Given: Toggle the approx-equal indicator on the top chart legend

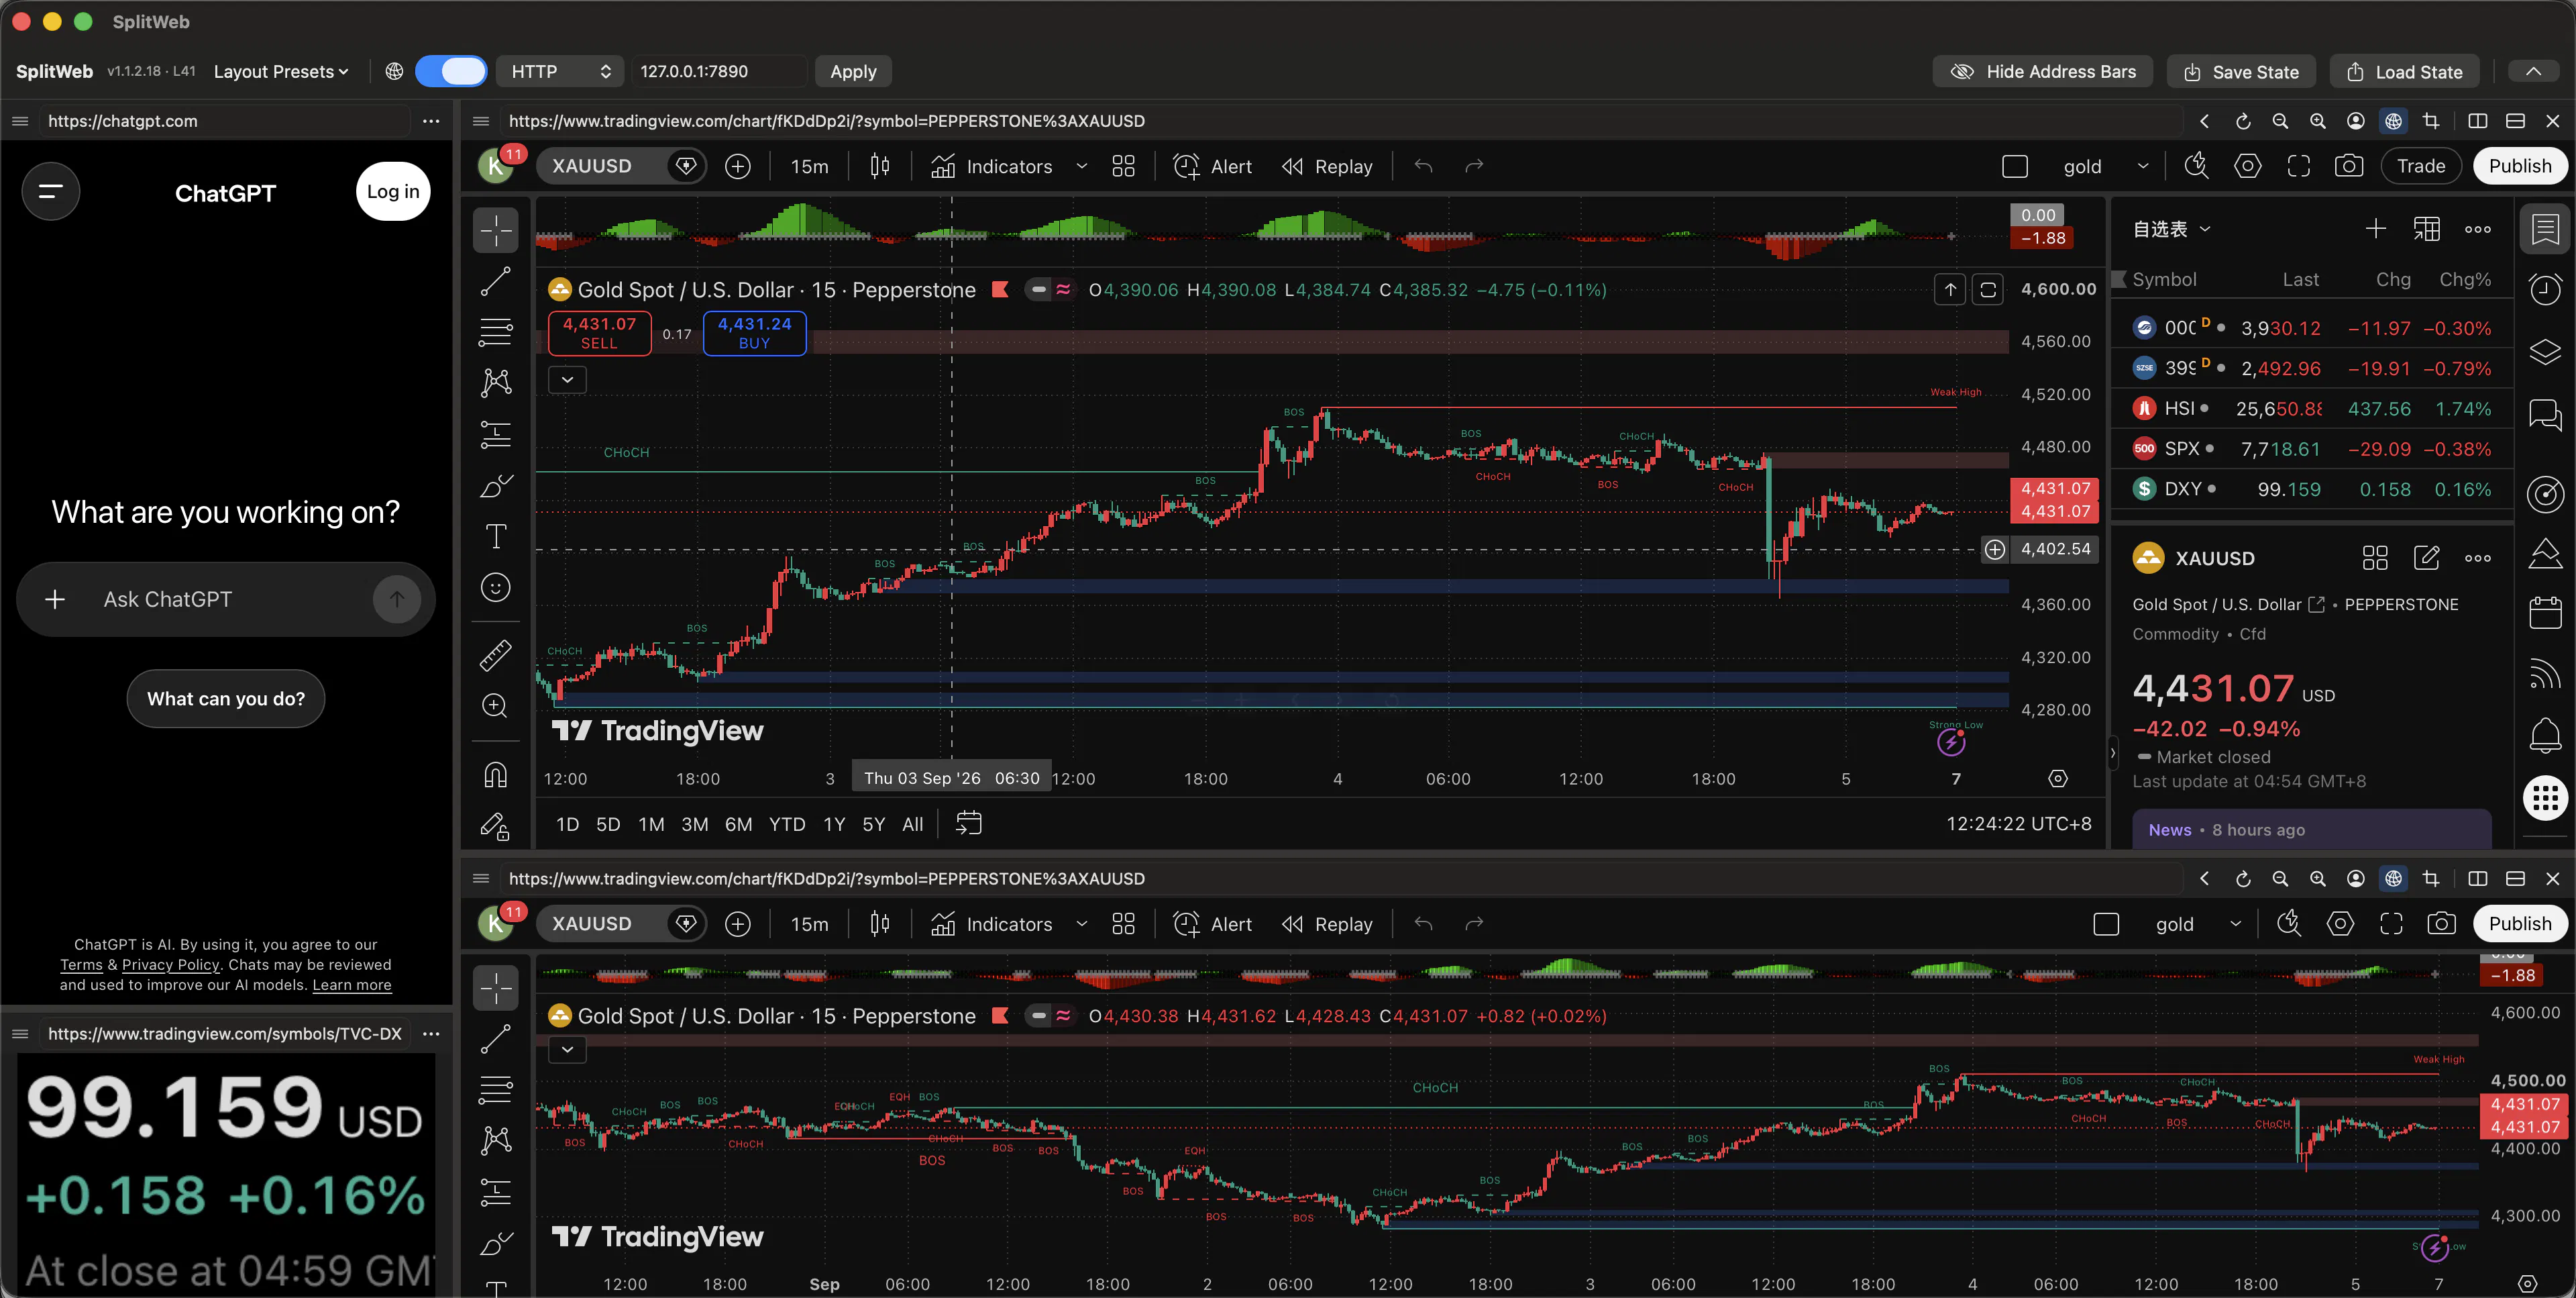Looking at the screenshot, I should click(x=1063, y=290).
